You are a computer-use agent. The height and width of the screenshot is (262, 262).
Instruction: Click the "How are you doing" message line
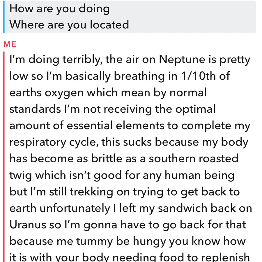click(60, 9)
